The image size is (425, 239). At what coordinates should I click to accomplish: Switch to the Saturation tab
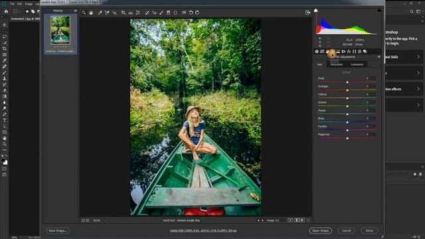coord(337,64)
